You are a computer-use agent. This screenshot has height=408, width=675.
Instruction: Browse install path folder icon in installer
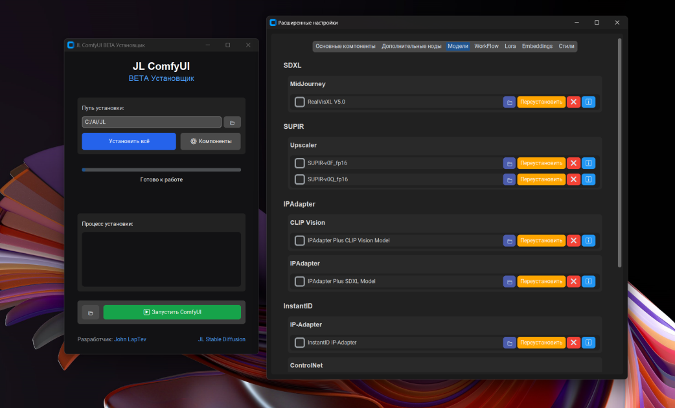232,122
